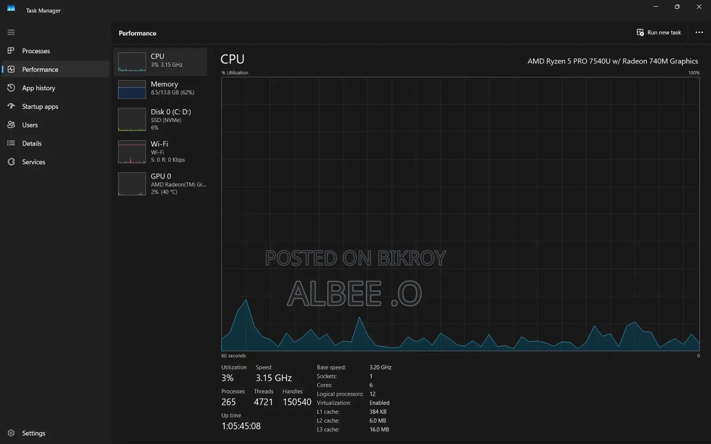Open the Users page
This screenshot has width=711, height=444.
(56, 125)
